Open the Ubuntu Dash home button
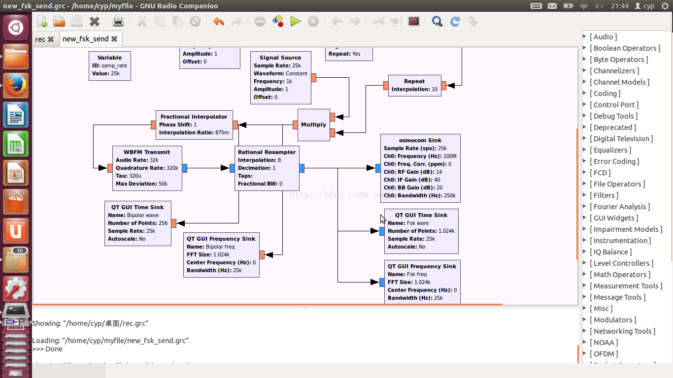The width and height of the screenshot is (673, 378). [16, 28]
